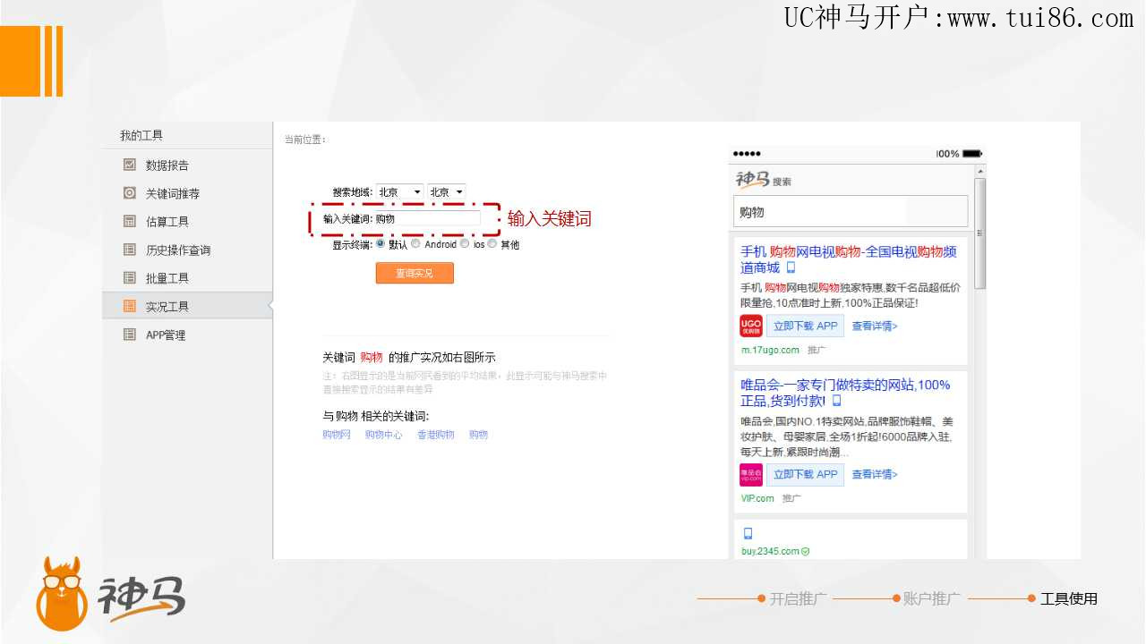Click the 数据报告 sidebar icon
The image size is (1146, 644).
tap(130, 165)
